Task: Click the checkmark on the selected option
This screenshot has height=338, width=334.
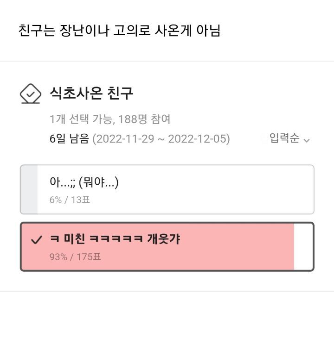Action: click(36, 240)
